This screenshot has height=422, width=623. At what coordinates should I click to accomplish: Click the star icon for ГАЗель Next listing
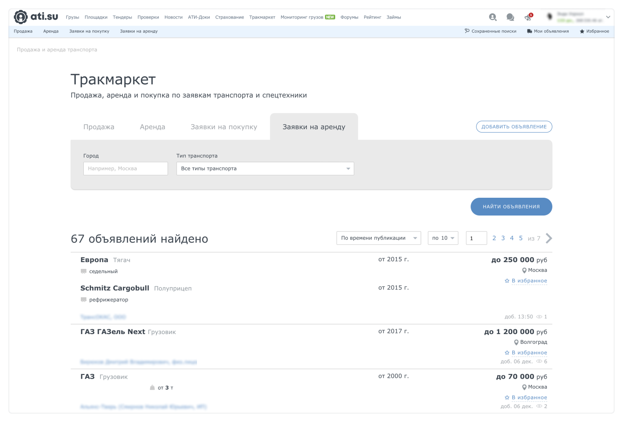(x=507, y=353)
